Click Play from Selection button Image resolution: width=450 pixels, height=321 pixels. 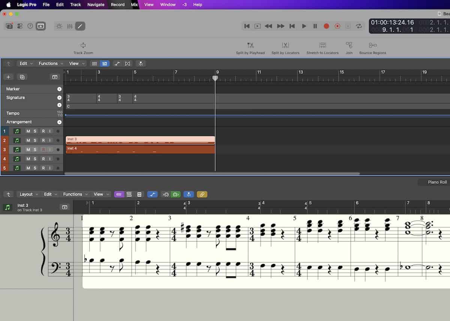(258, 26)
